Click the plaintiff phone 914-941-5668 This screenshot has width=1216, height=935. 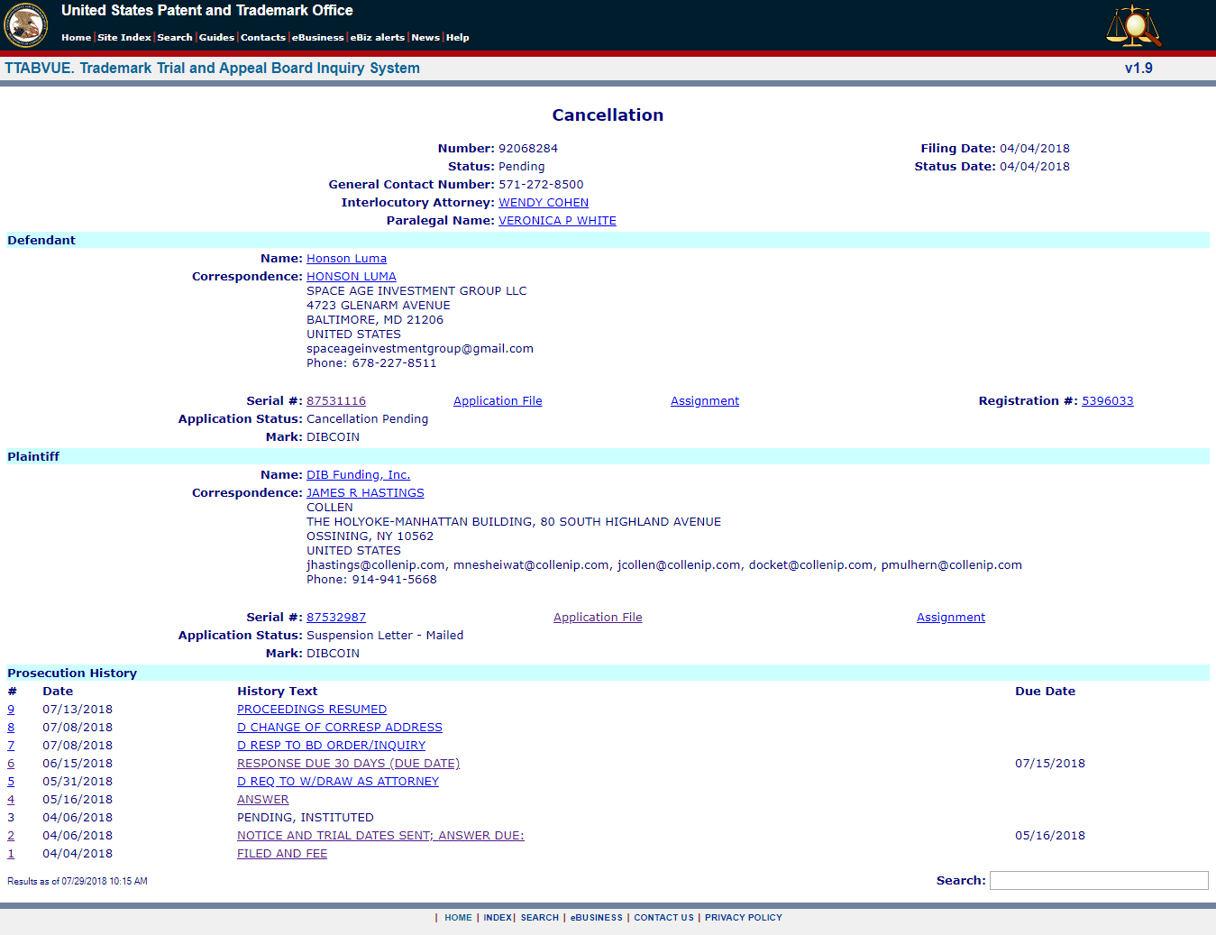(394, 580)
